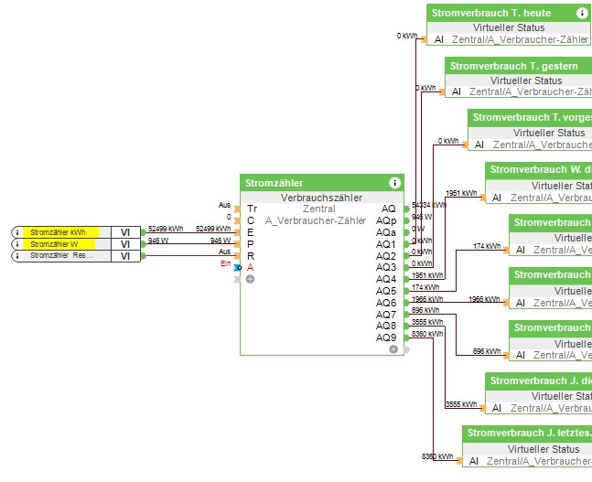Click the info icon on Stromverbrauch T. heute
This screenshot has height=482, width=592.
tap(581, 13)
